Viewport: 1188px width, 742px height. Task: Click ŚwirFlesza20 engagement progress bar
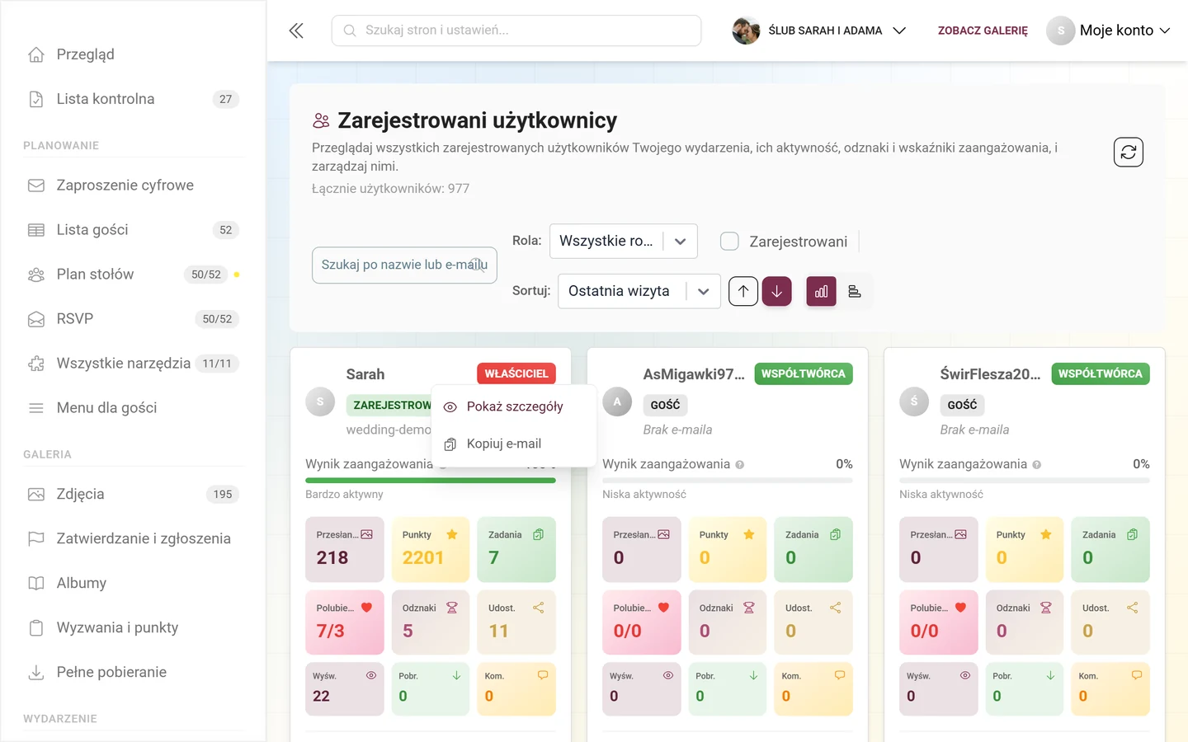click(x=1025, y=480)
